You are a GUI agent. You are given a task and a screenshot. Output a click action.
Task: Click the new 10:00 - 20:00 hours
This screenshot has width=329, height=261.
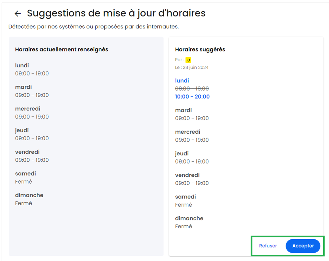(x=192, y=96)
